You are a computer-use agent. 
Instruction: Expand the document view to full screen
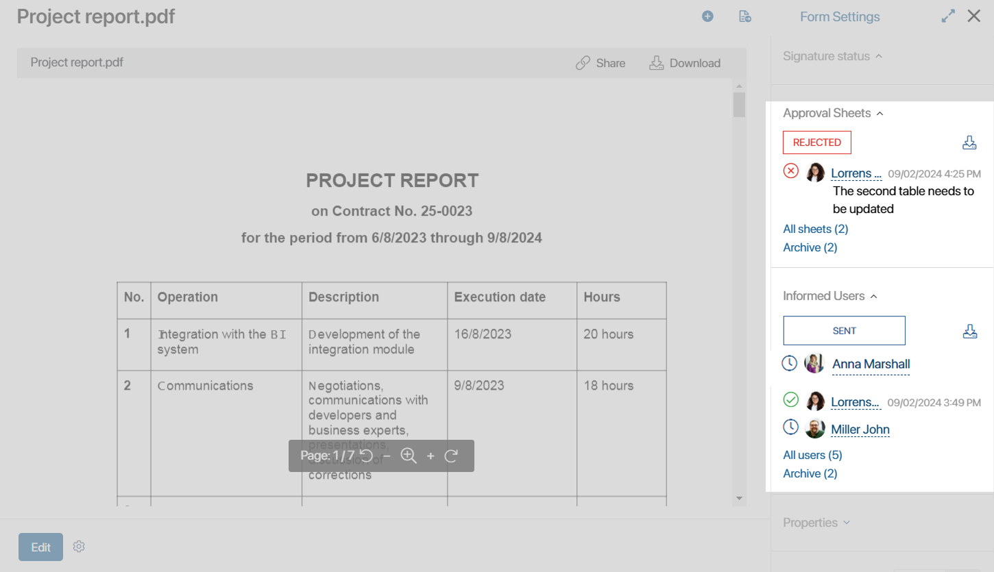pos(948,16)
